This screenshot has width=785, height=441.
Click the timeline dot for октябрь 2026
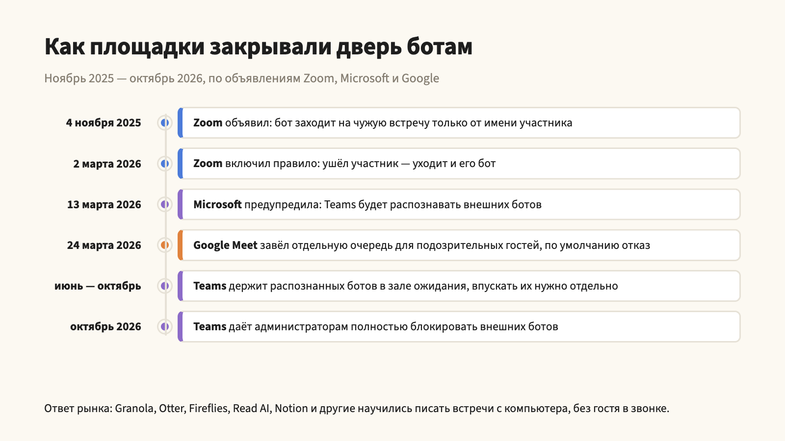tap(165, 326)
